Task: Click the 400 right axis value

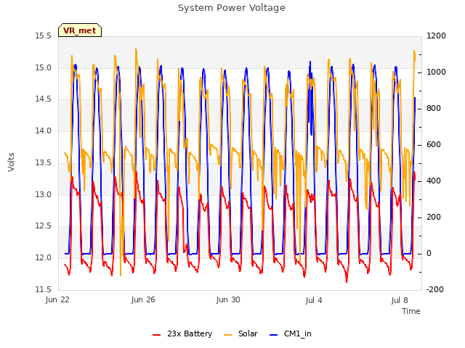Action: tap(434, 181)
